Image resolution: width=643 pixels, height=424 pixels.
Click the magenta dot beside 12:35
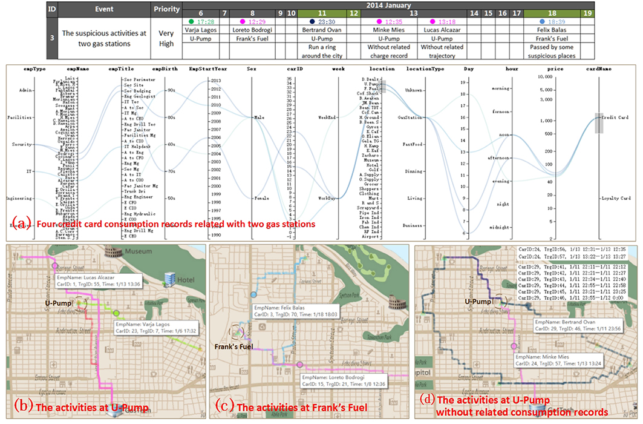(379, 22)
